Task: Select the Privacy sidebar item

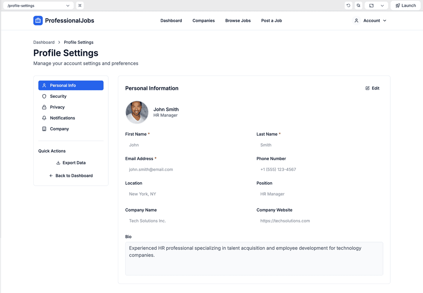Action: pyautogui.click(x=57, y=107)
